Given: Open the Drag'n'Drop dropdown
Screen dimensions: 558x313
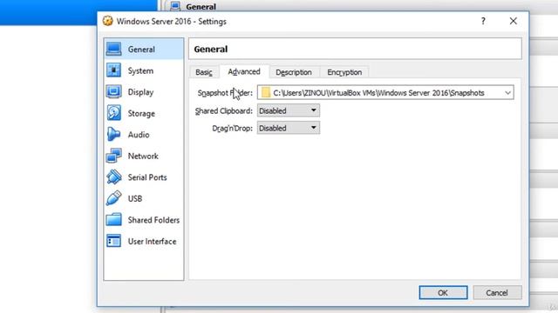Looking at the screenshot, I should coord(289,128).
